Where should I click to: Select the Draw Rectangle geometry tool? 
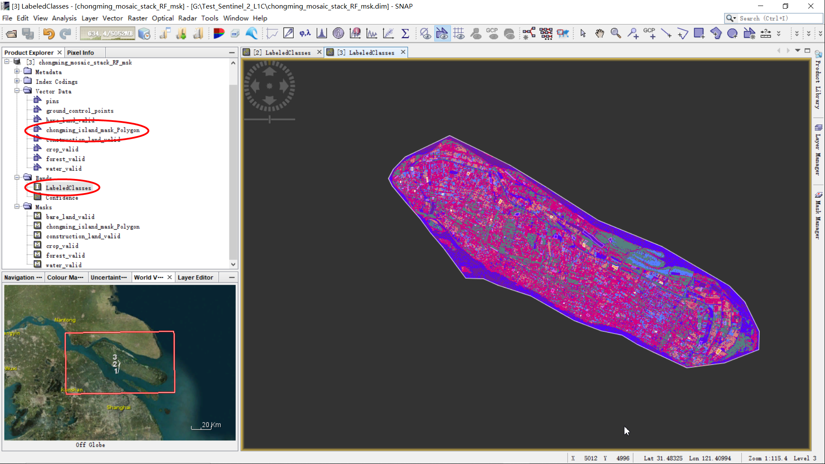click(699, 33)
